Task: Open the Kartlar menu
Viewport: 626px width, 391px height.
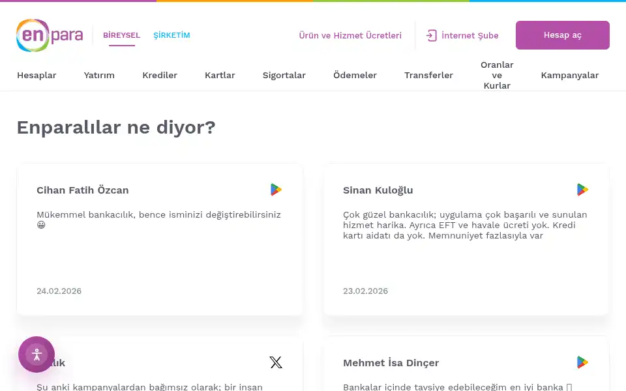Action: pos(220,75)
